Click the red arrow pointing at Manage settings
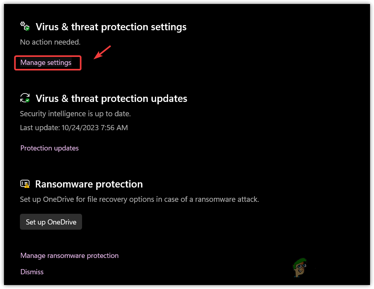 [x=102, y=52]
